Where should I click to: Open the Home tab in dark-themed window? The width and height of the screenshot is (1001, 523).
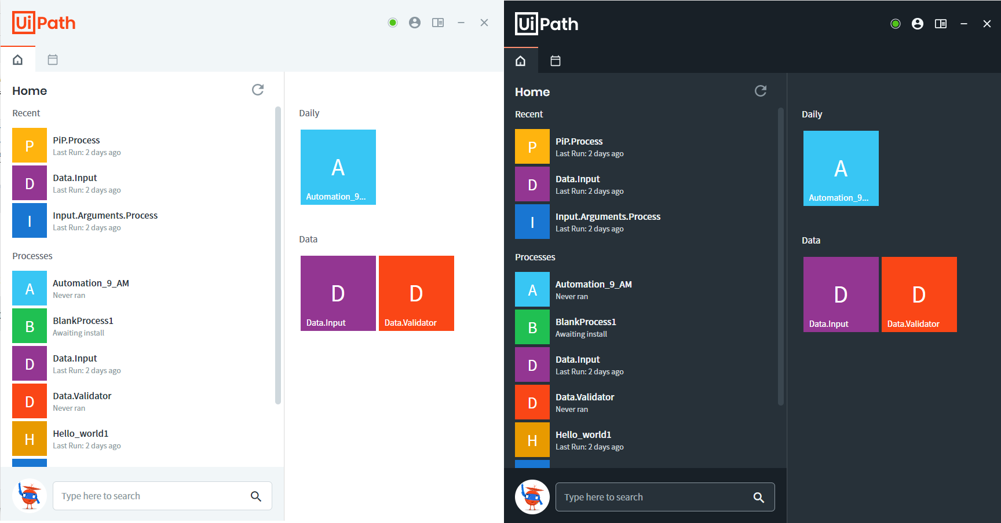pos(520,60)
